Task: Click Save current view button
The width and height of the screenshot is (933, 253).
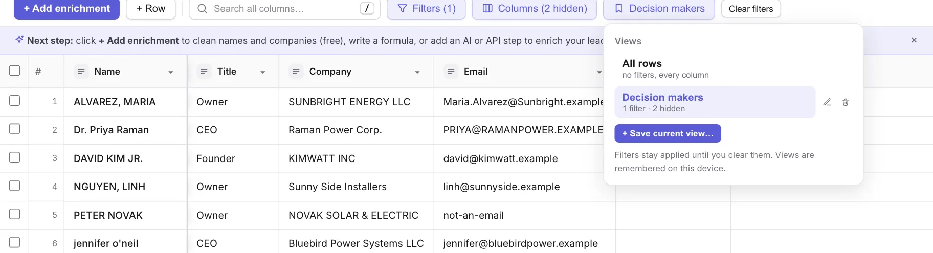Action: coord(668,133)
